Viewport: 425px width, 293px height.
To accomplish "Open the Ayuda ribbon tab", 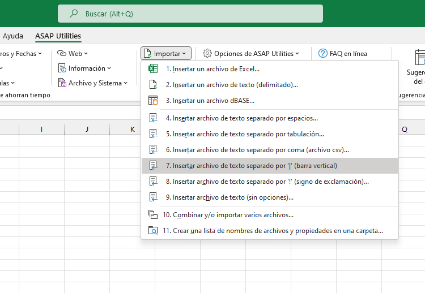I will (12, 36).
